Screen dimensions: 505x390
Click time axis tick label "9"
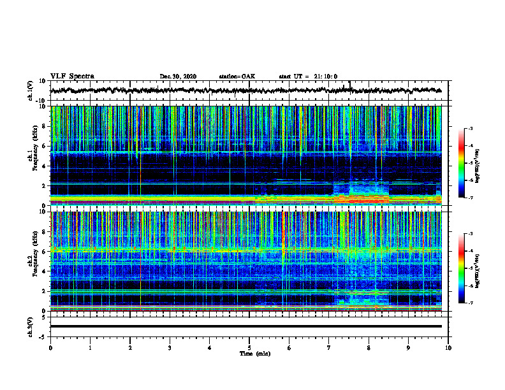pyautogui.click(x=408, y=348)
